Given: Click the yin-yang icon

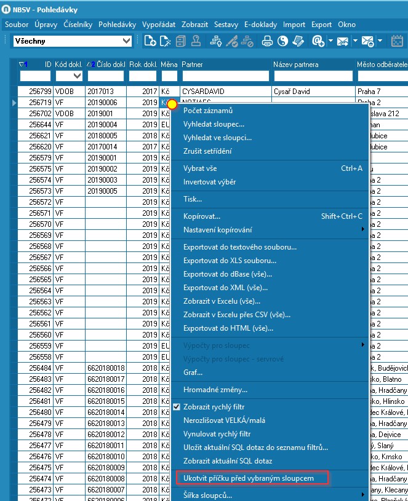Looking at the screenshot, I should (282, 41).
